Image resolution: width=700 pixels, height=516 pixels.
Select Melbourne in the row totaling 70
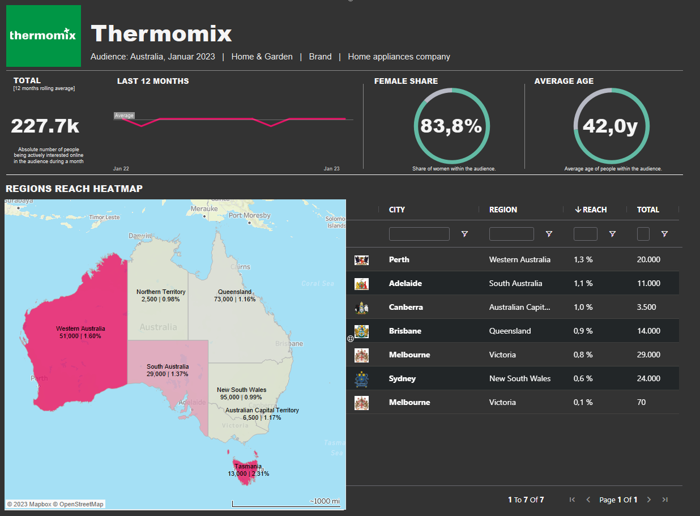(409, 403)
